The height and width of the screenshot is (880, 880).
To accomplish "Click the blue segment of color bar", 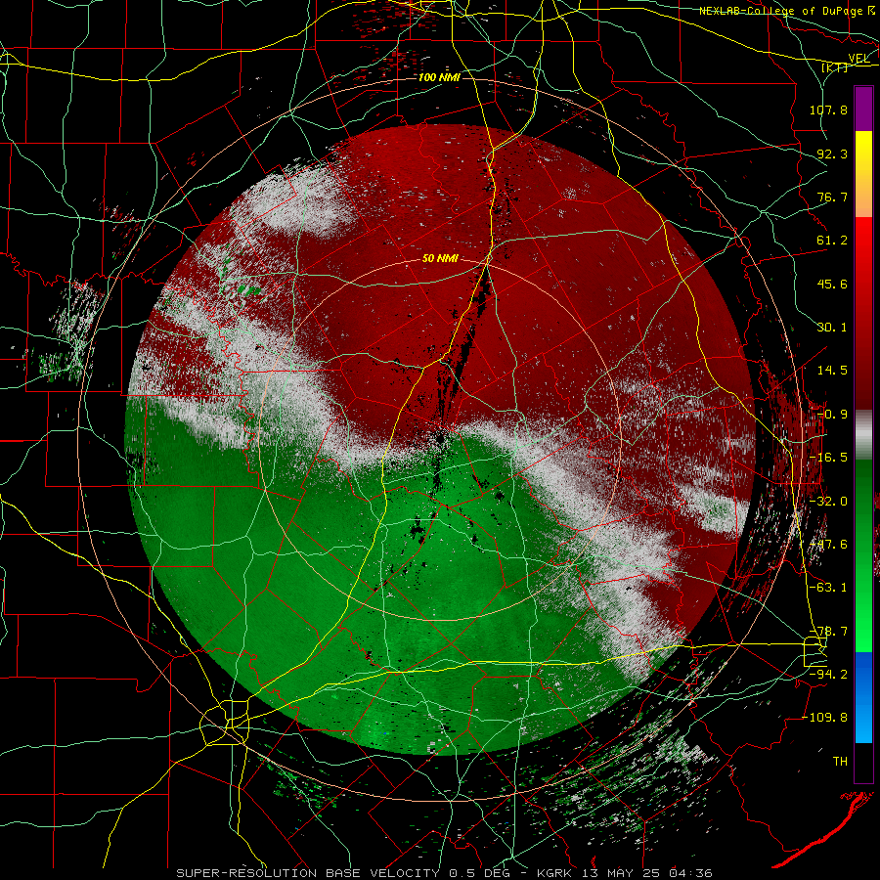I will [863, 697].
